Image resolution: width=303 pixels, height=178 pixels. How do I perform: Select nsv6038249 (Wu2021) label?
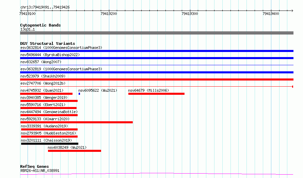pyautogui.click(x=67, y=147)
